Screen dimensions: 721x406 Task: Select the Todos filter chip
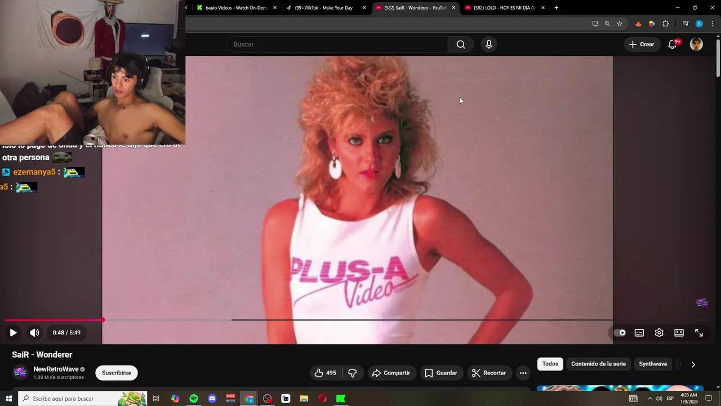coord(550,364)
